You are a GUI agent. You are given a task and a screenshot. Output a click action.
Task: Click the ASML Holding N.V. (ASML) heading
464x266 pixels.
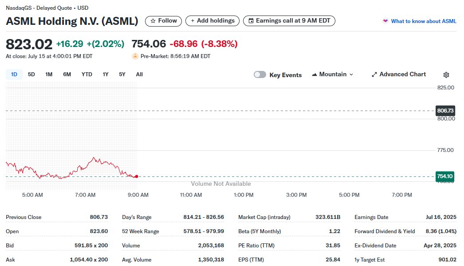72,21
